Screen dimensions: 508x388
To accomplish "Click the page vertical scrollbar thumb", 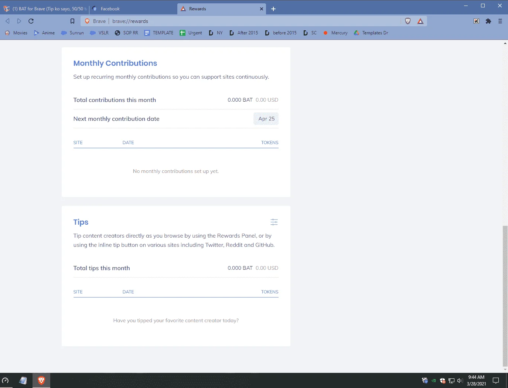I will coord(505,296).
